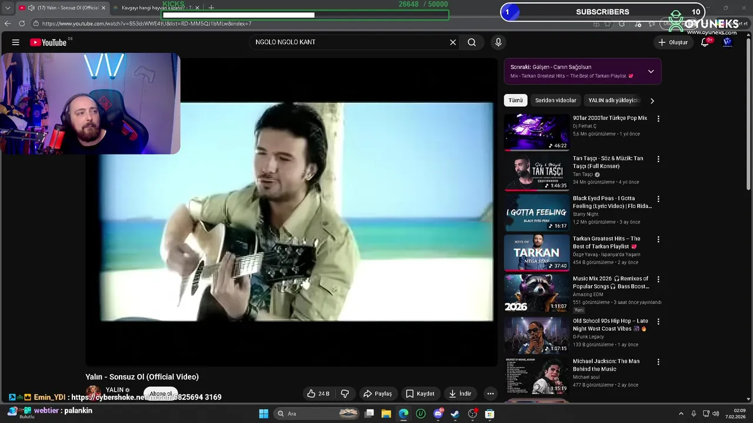Open more actions ellipsis under the video
The width and height of the screenshot is (753, 423).
[491, 394]
